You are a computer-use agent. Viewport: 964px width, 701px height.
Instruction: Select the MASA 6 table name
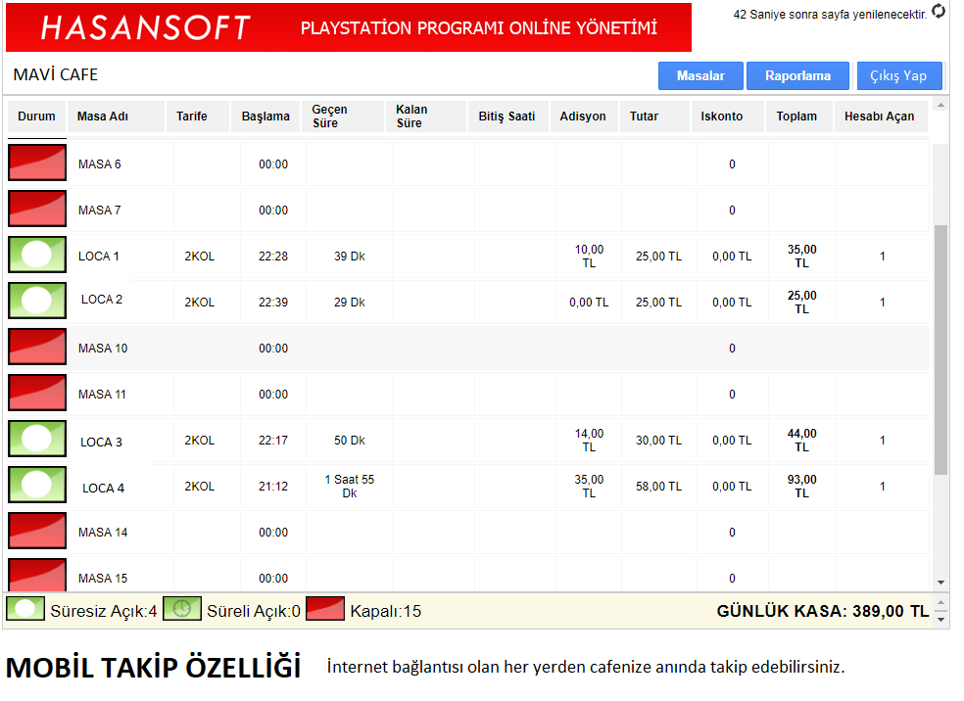pyautogui.click(x=100, y=164)
